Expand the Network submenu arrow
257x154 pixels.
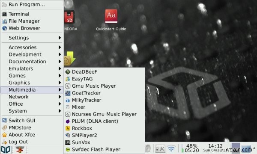pyautogui.click(x=60, y=97)
